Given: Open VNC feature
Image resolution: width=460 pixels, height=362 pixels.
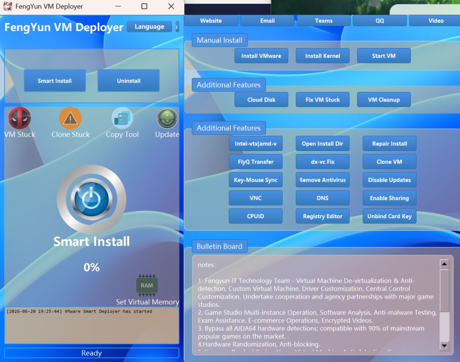Looking at the screenshot, I should (256, 198).
